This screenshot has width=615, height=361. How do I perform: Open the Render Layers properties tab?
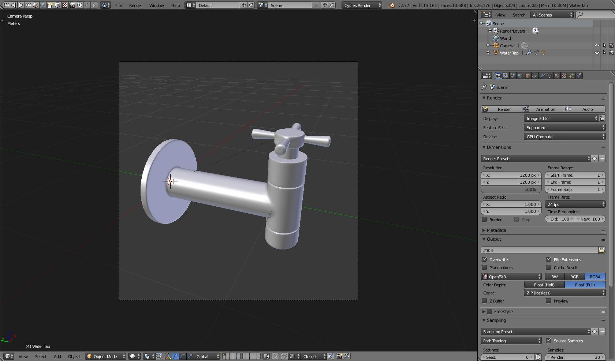[506, 76]
